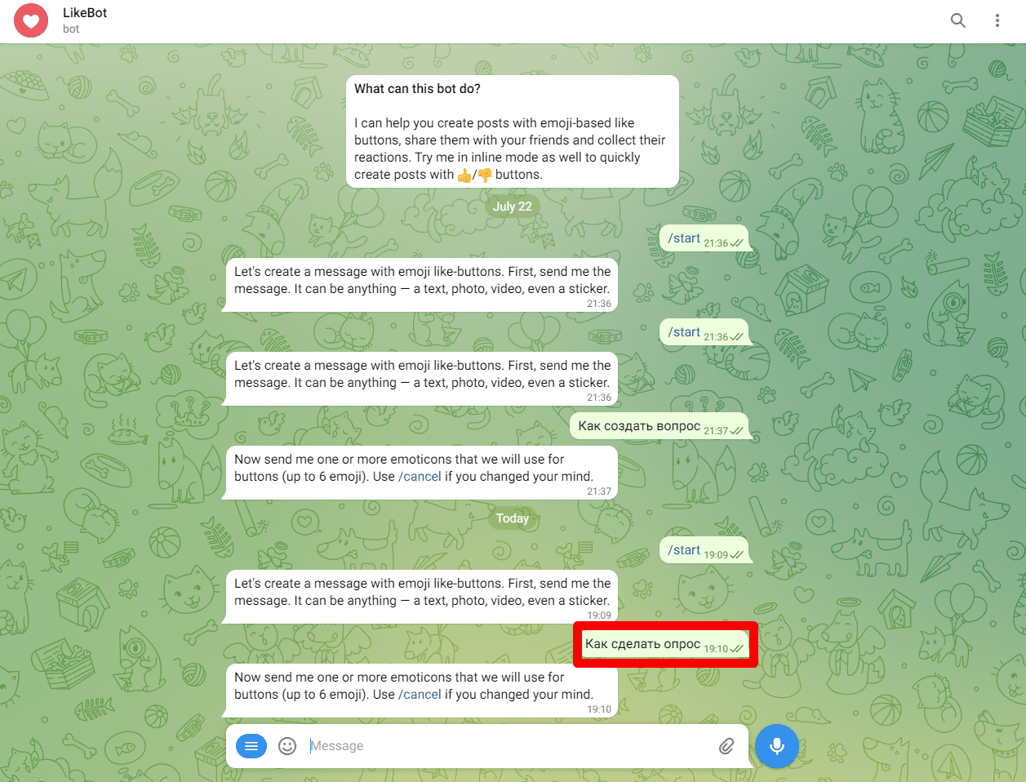Image resolution: width=1026 pixels, height=782 pixels.
Task: Click the /cancel link in latest bot reply
Action: [420, 695]
